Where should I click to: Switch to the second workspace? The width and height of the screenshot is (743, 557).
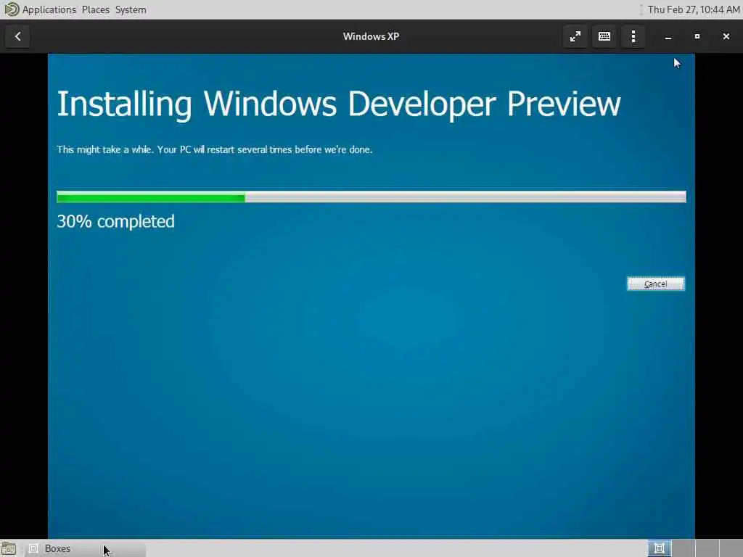[684, 548]
